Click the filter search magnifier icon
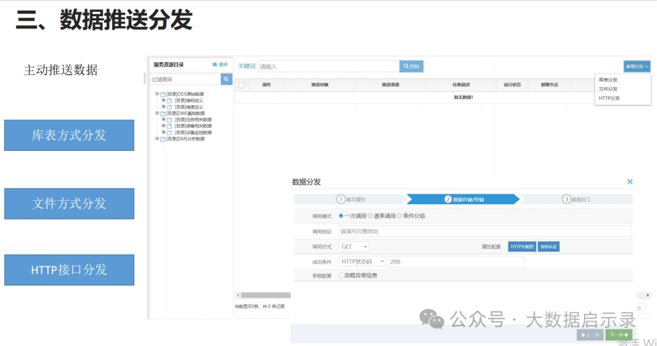Image resolution: width=657 pixels, height=346 pixels. point(226,79)
